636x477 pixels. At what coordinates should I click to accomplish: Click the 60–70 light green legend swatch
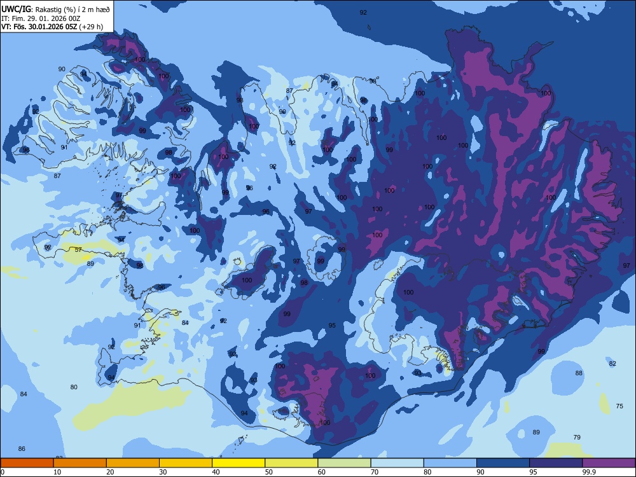pyautogui.click(x=344, y=463)
